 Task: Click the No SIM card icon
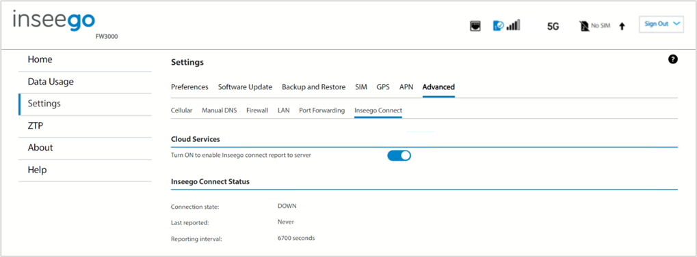584,26
